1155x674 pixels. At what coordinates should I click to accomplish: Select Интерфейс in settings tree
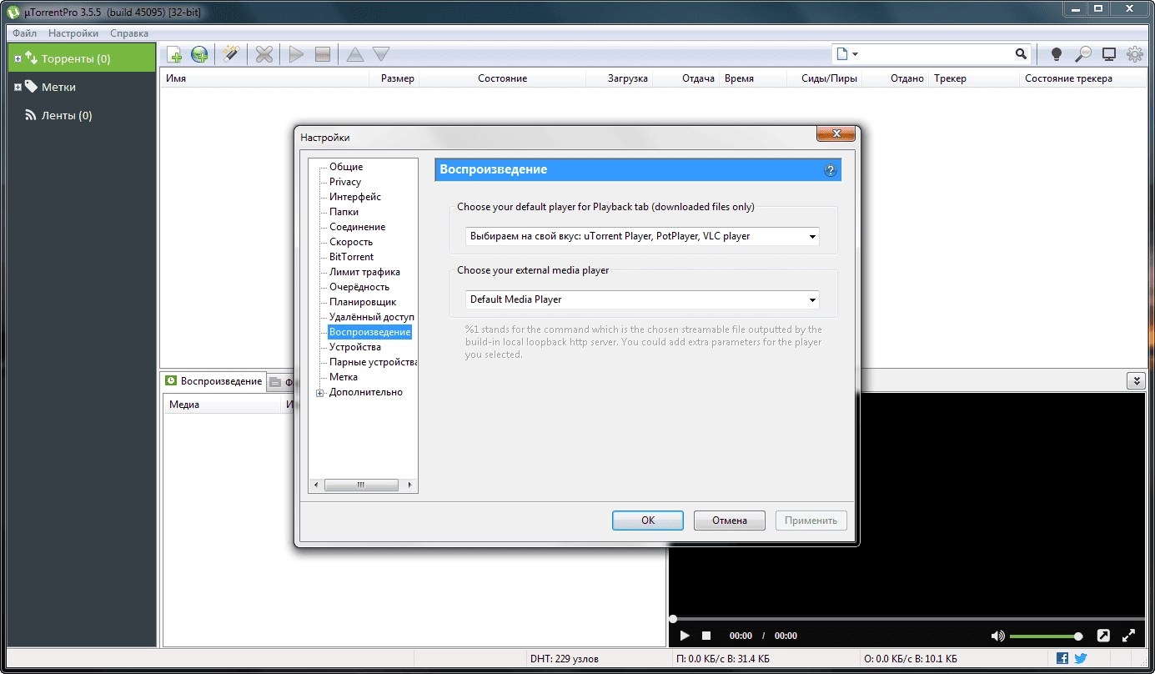point(355,197)
